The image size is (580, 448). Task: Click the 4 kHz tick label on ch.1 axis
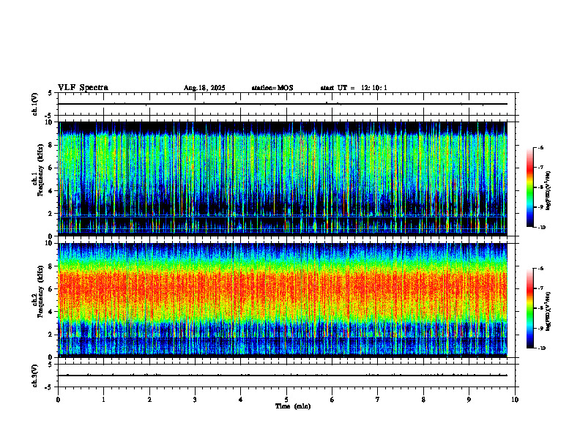(51, 191)
